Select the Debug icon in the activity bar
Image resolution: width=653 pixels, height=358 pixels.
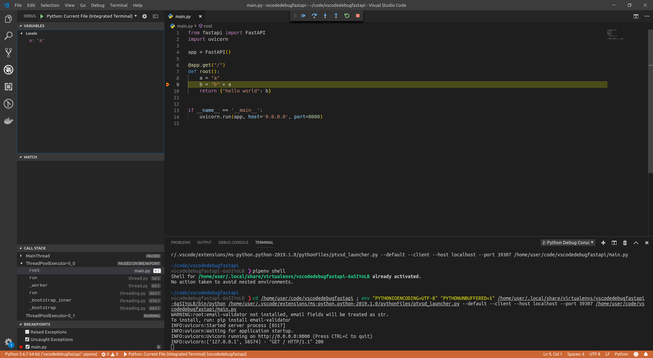9,70
